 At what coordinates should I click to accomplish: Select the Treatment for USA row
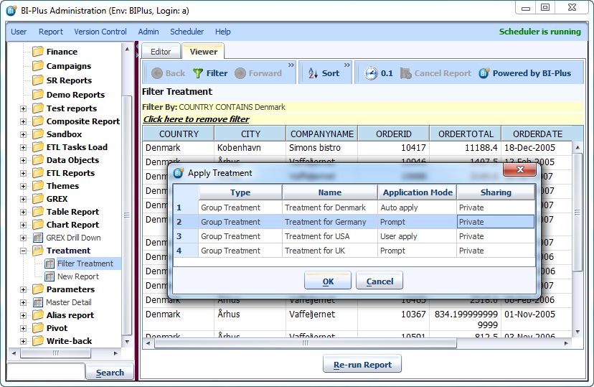click(x=317, y=236)
